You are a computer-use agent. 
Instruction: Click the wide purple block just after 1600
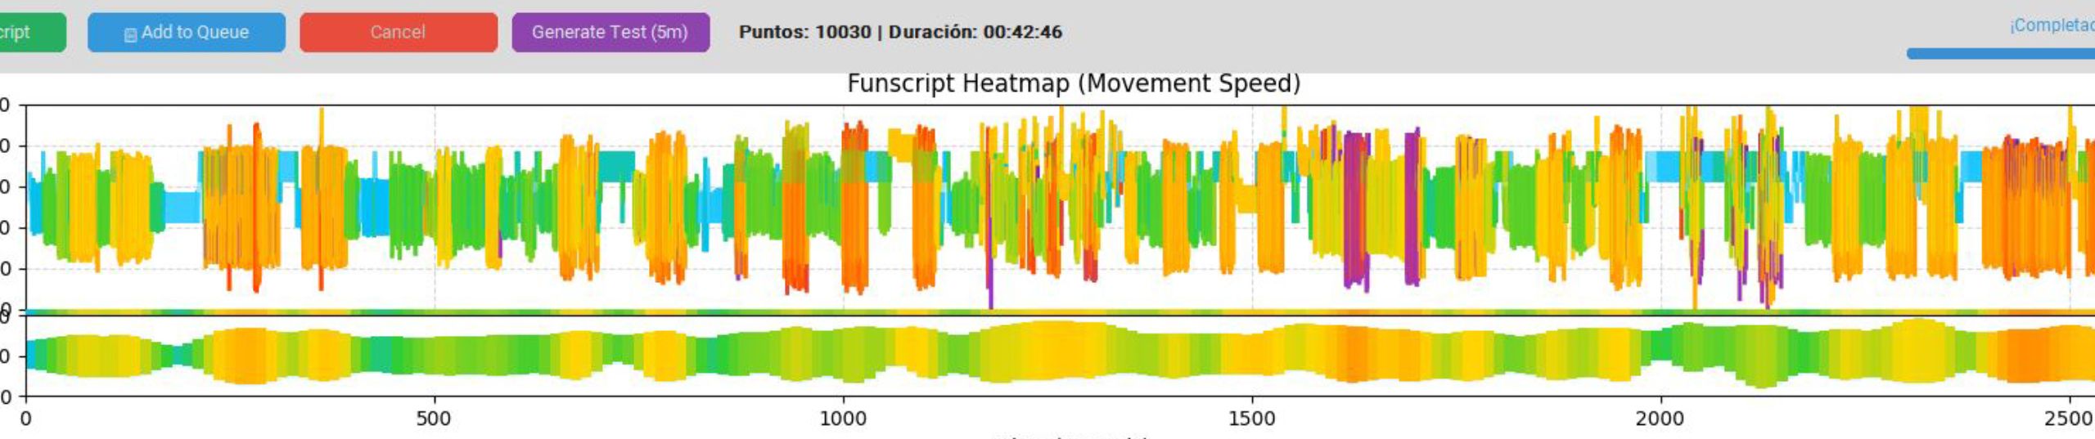(x=1355, y=208)
